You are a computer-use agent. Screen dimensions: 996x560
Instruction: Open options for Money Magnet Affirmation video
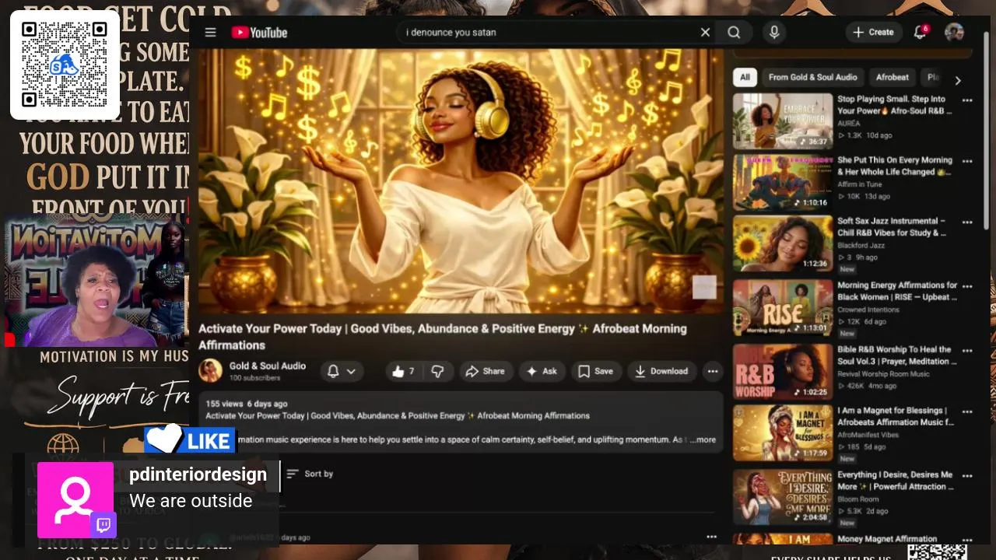[x=967, y=539]
